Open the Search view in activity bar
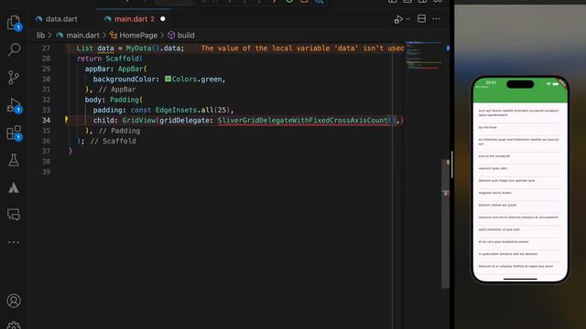This screenshot has height=329, width=586. pos(14,49)
